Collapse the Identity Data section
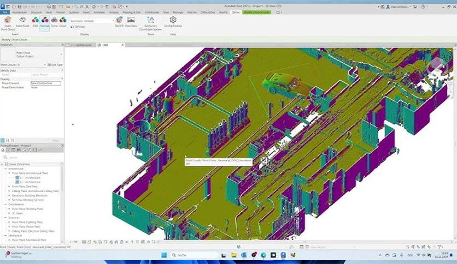Screen dimensions: 457x264 point(62,70)
